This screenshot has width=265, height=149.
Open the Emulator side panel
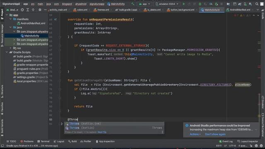tap(263, 102)
